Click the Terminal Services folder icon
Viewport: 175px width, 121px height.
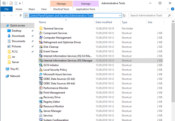[x=41, y=28]
